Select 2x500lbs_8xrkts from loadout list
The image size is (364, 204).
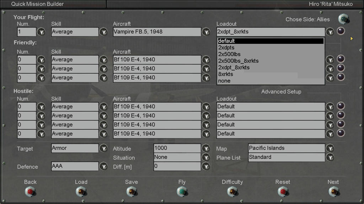(238, 61)
